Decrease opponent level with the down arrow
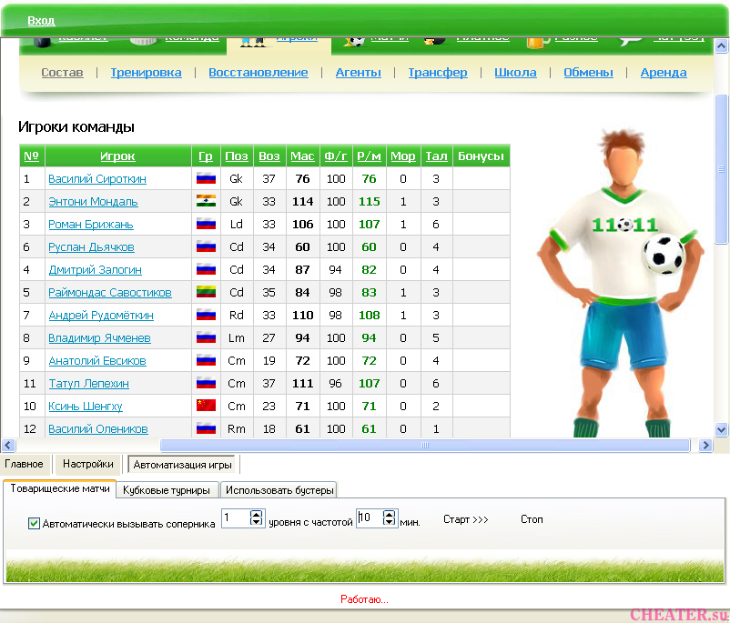730x623 pixels. [x=256, y=523]
